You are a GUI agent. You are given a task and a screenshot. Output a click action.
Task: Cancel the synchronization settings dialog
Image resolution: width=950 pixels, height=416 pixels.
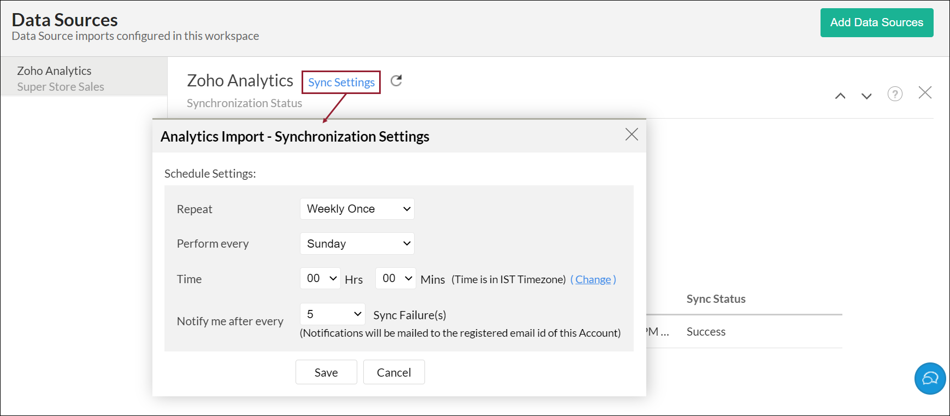tap(394, 372)
